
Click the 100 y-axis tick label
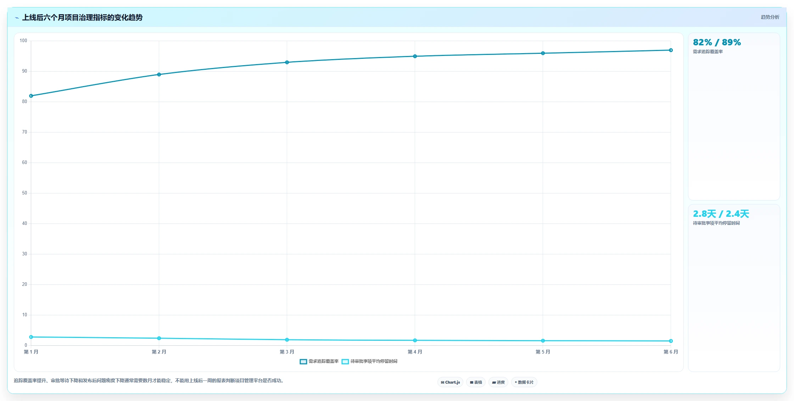tap(23, 41)
